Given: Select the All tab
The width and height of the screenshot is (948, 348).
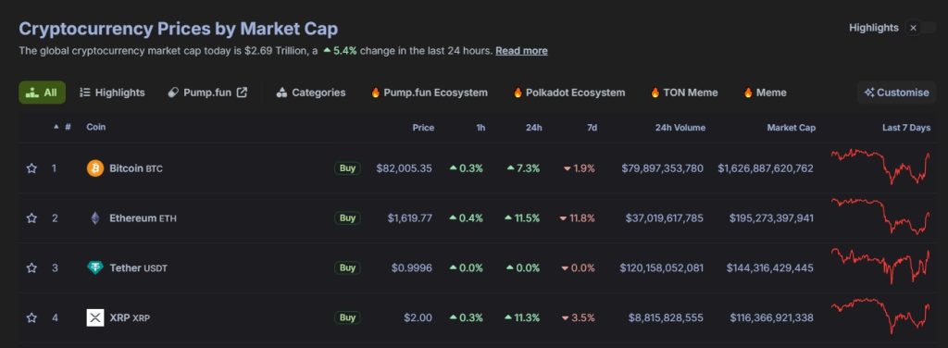Looking at the screenshot, I should (x=43, y=93).
